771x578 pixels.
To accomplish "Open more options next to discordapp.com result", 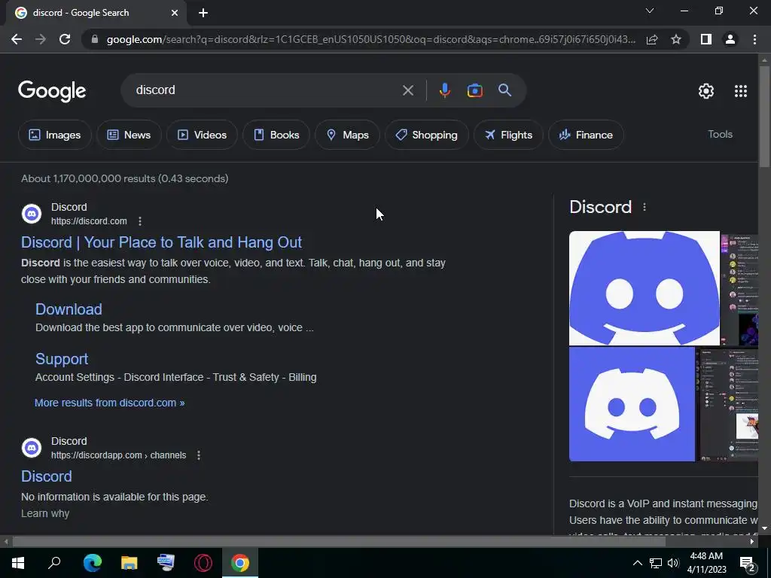I will coord(199,455).
